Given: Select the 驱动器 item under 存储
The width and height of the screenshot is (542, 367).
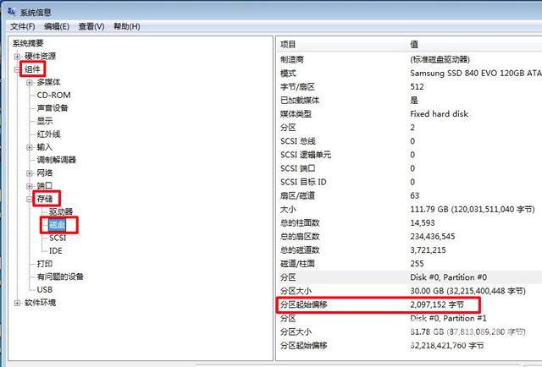Looking at the screenshot, I should coord(61,211).
